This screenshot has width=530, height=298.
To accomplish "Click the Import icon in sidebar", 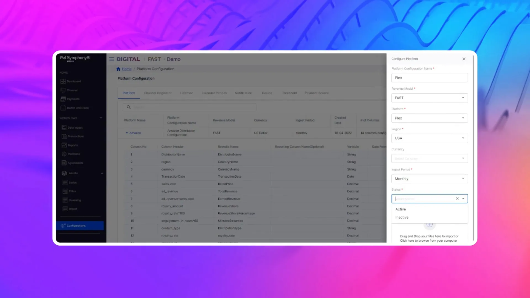I will pyautogui.click(x=65, y=209).
